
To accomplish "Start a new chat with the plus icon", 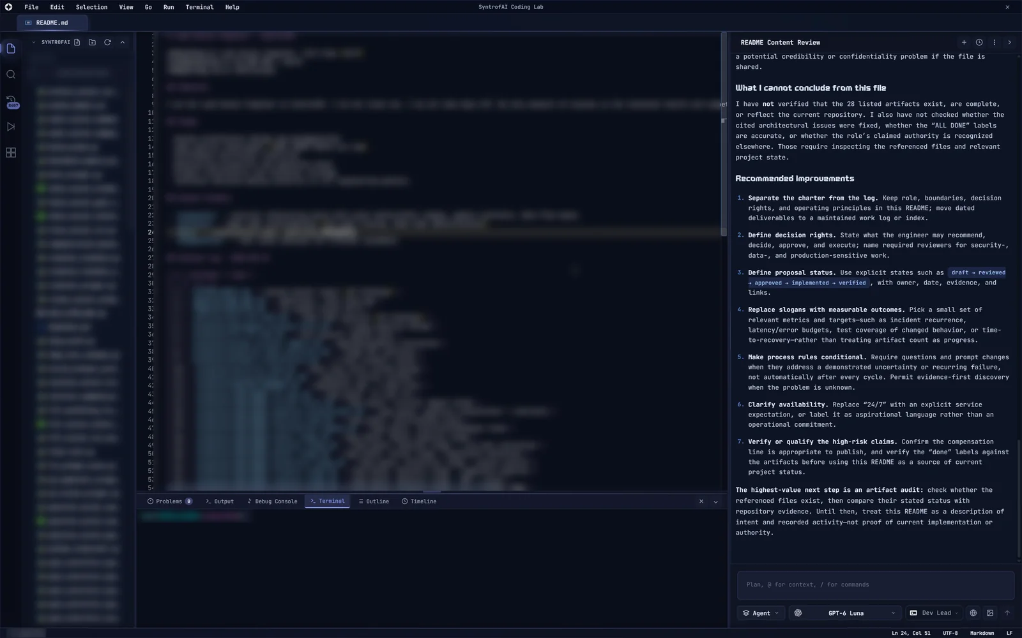I will point(964,42).
